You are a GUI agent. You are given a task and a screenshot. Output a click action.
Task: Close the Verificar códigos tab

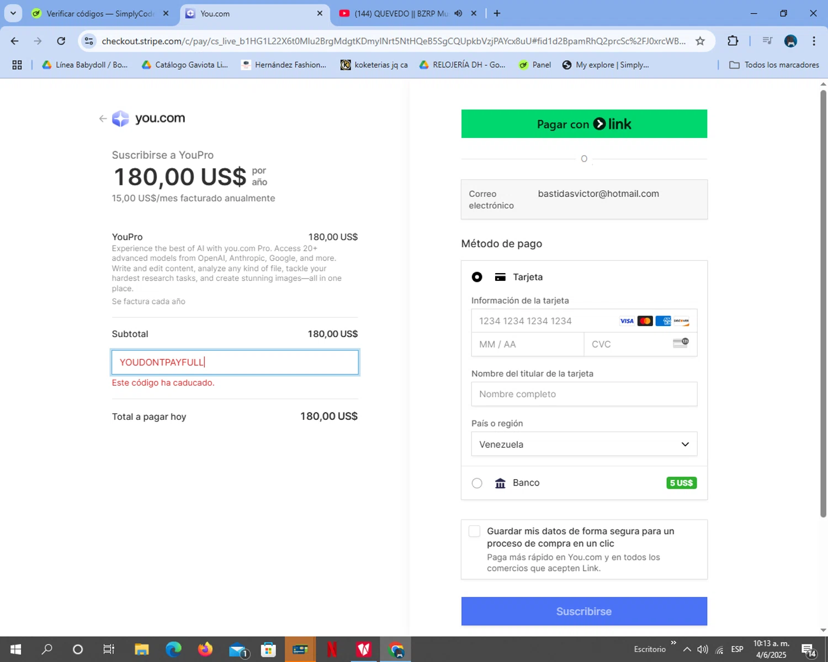(x=166, y=13)
